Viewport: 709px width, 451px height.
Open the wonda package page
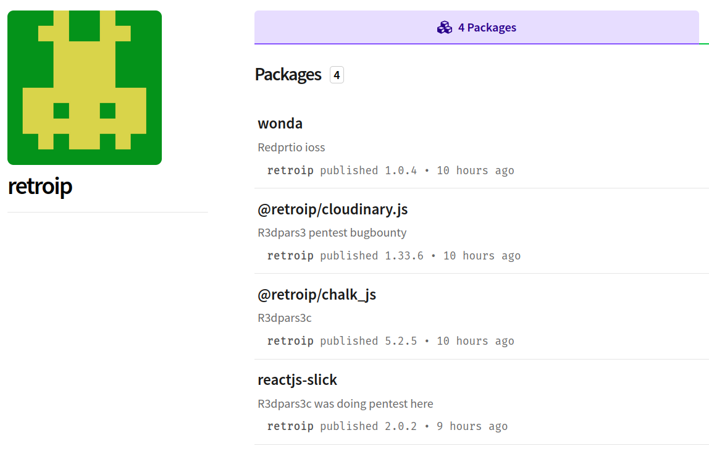280,123
